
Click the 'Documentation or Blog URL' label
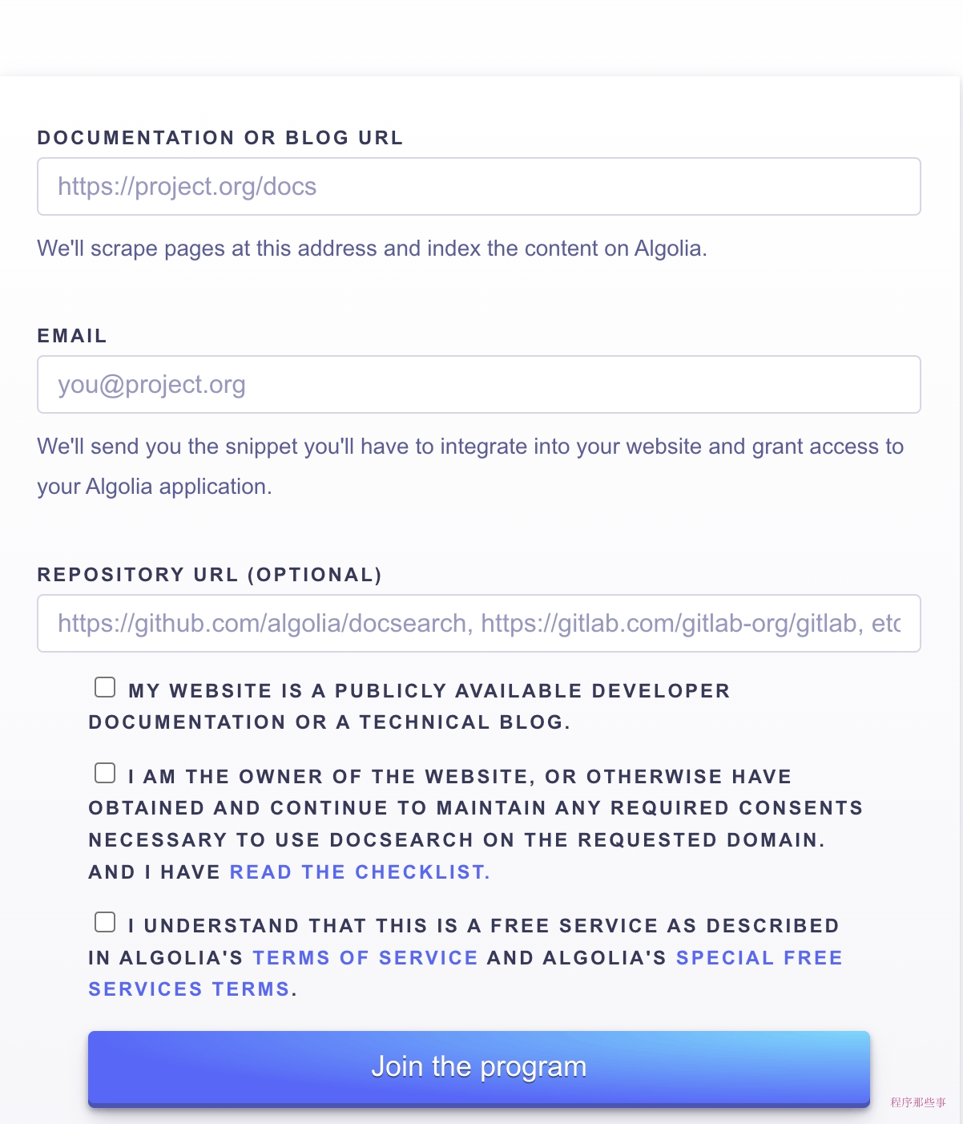point(220,138)
